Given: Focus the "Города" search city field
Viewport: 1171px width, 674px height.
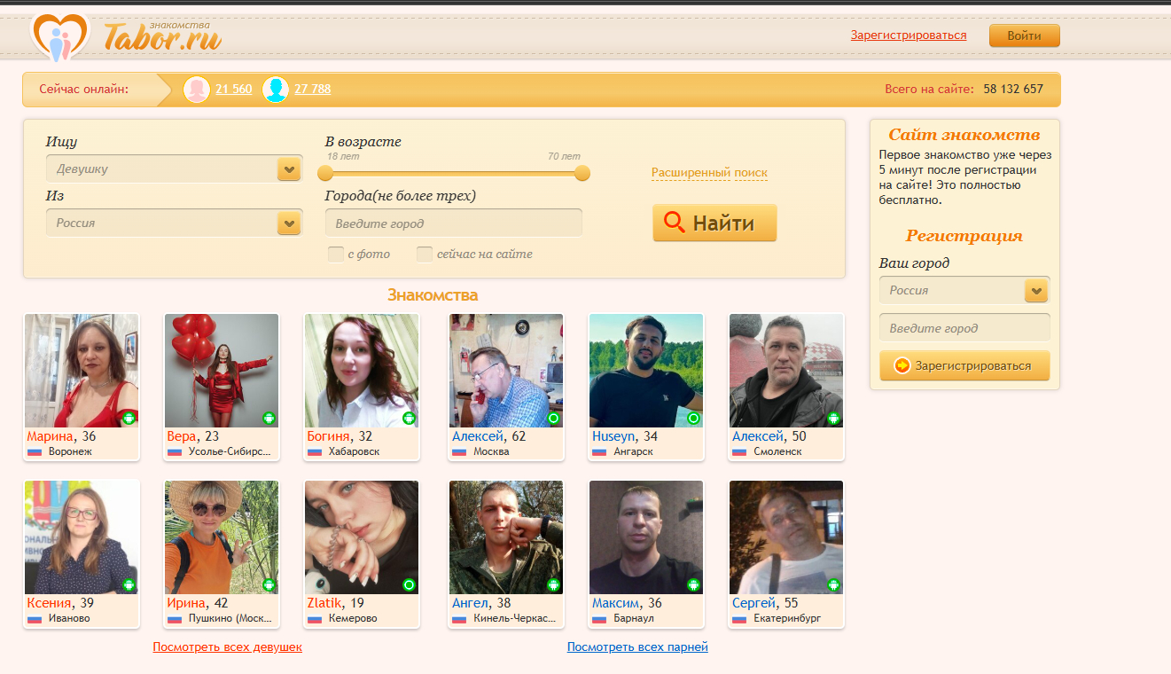Looking at the screenshot, I should (x=454, y=223).
